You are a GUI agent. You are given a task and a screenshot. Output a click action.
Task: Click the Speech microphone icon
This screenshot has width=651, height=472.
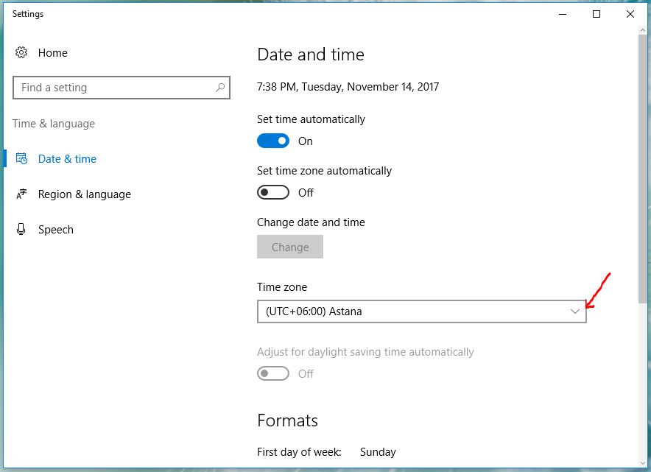click(x=21, y=230)
